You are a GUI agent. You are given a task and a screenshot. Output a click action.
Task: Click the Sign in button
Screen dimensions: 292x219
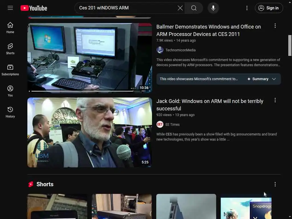(269, 8)
